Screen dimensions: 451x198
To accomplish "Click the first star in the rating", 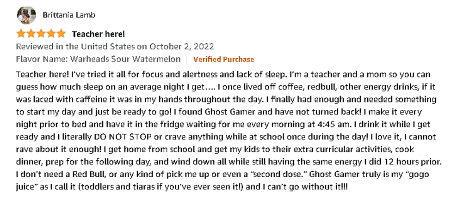I will [x=21, y=34].
